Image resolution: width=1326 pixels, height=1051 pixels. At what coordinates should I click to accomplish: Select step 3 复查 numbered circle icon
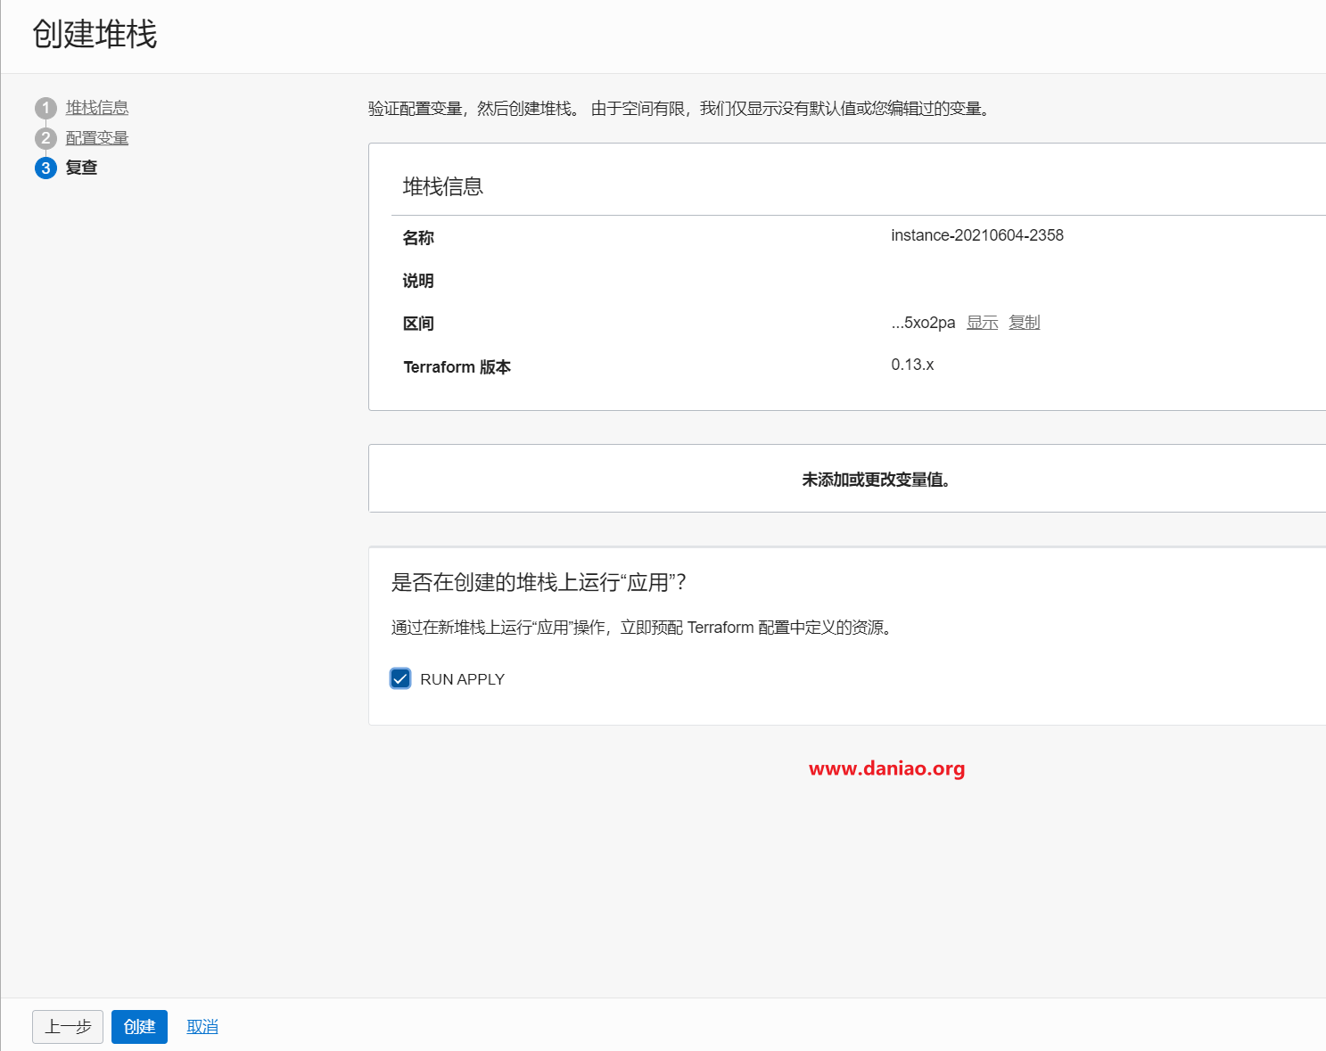click(x=45, y=168)
